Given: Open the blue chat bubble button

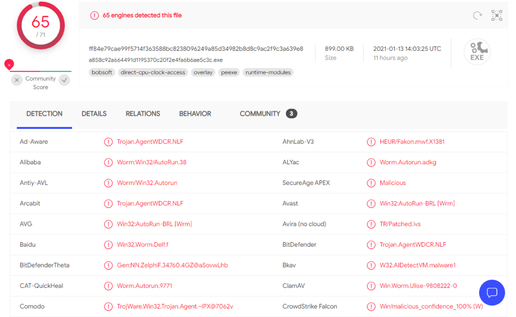Looking at the screenshot, I should pos(492,293).
